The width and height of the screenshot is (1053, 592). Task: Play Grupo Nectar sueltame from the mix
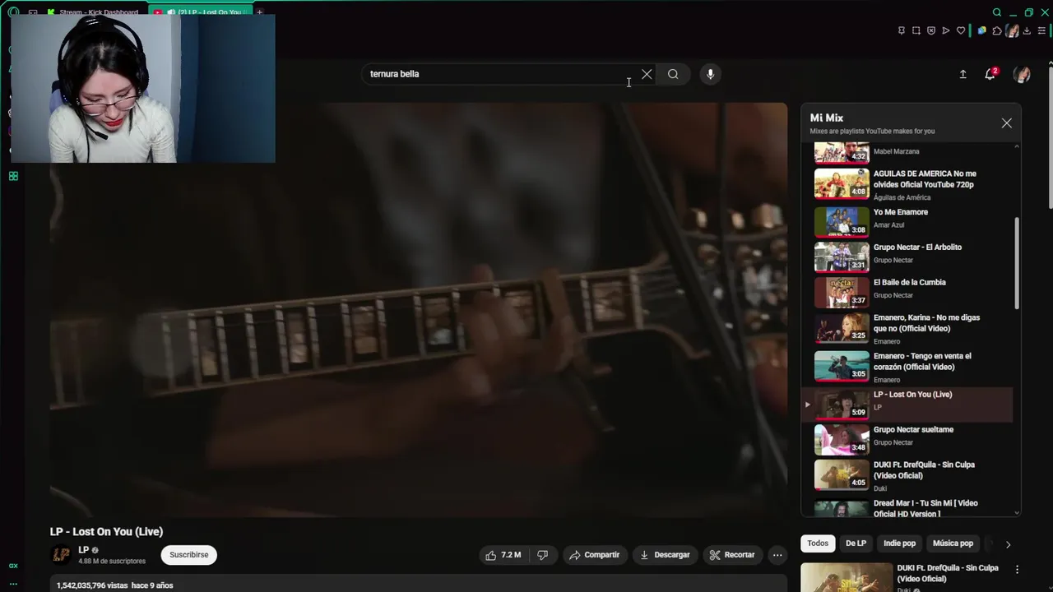(909, 439)
